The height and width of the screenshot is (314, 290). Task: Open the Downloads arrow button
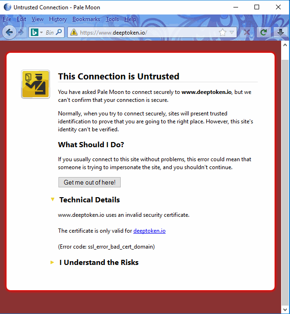(x=281, y=32)
